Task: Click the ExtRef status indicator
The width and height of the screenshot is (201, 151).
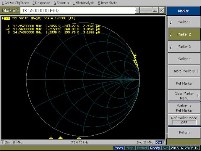Action: (x=142, y=148)
